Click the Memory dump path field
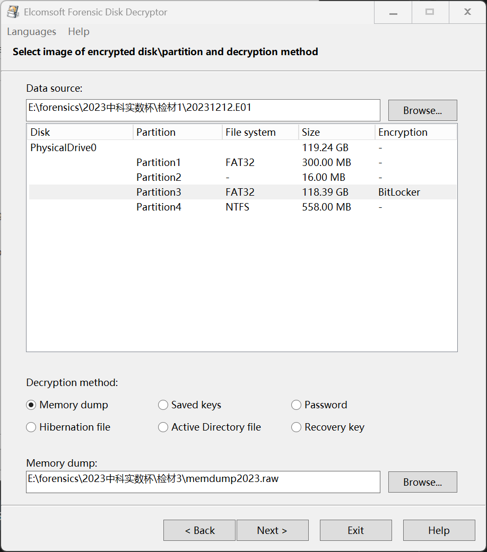 coord(203,481)
